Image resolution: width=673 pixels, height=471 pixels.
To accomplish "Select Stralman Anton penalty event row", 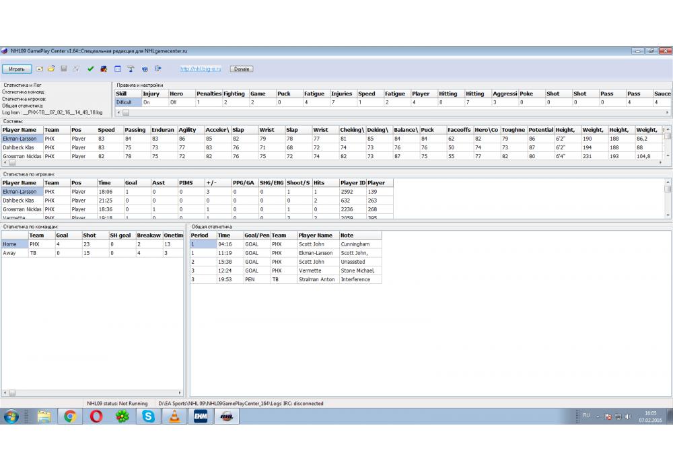I will point(316,279).
